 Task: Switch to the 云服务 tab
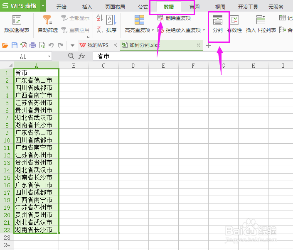(x=276, y=7)
